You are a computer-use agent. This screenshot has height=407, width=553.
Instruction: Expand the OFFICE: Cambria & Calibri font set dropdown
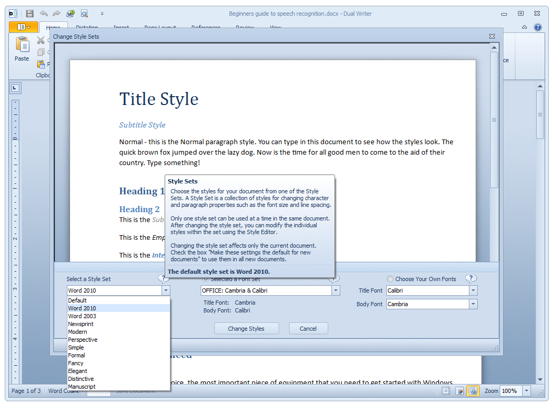tap(336, 290)
